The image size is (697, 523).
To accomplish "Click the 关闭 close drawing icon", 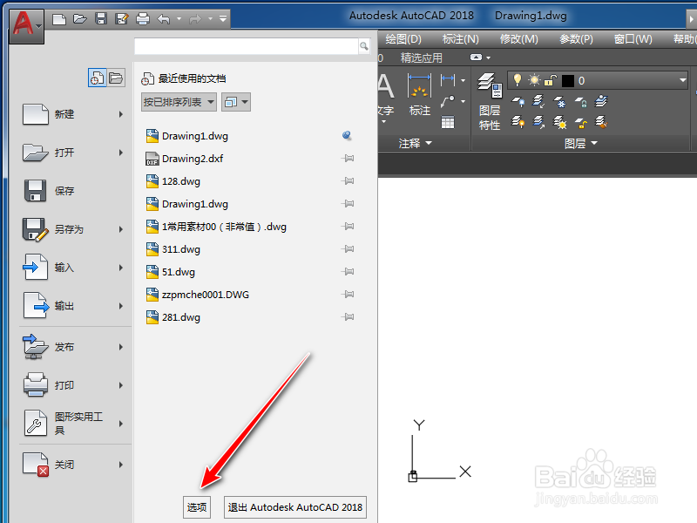I will click(36, 465).
